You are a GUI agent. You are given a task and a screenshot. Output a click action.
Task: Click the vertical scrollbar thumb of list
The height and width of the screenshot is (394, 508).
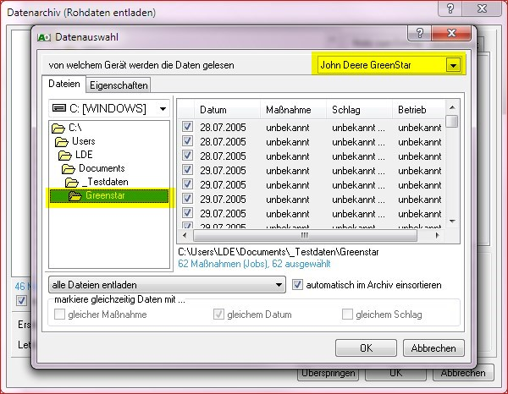click(x=452, y=122)
